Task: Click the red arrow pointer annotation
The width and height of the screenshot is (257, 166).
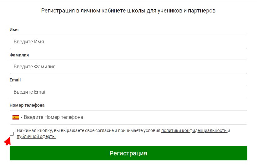Action: (x=8, y=141)
